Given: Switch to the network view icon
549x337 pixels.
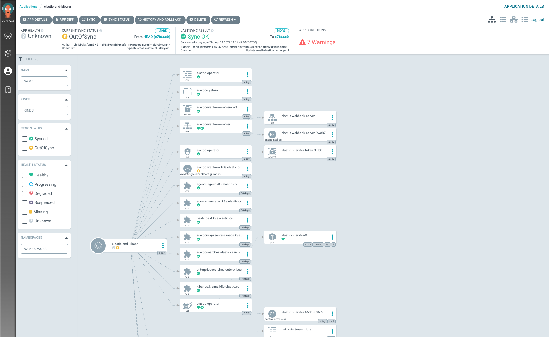Looking at the screenshot, I should click(x=514, y=20).
